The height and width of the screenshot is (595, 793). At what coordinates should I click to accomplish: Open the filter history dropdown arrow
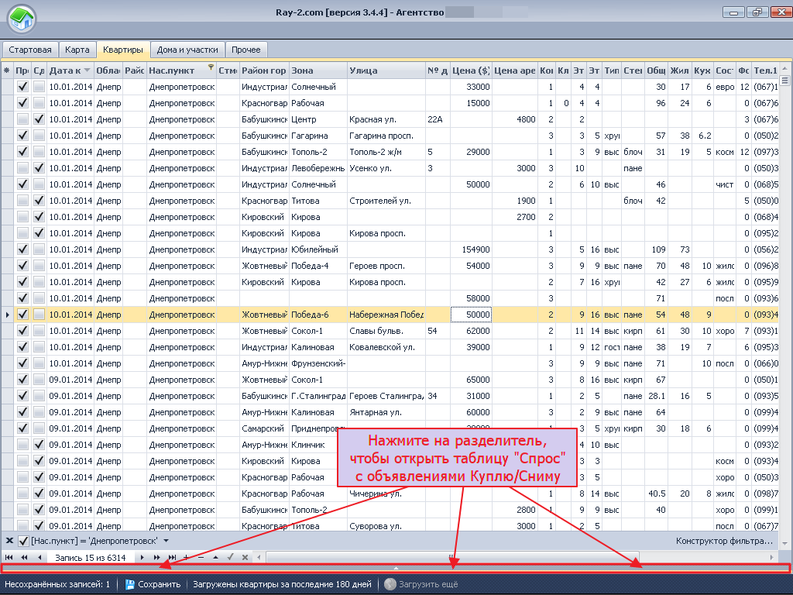[x=166, y=541]
